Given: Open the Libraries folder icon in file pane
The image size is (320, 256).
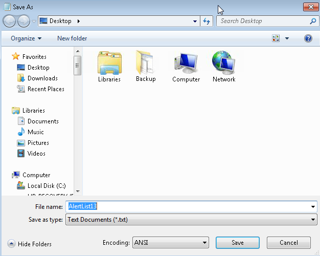Looking at the screenshot, I should (x=109, y=62).
